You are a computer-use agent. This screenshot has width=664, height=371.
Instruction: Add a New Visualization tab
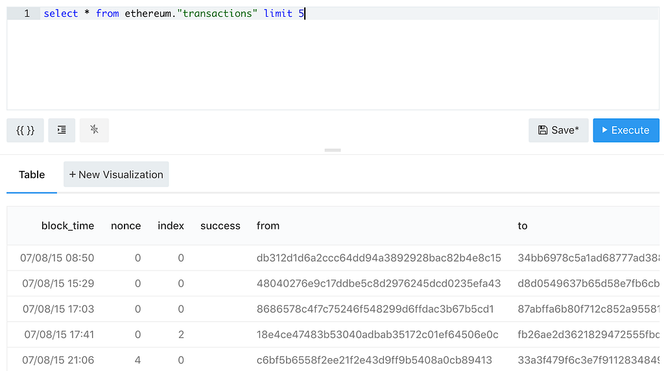[x=116, y=174]
